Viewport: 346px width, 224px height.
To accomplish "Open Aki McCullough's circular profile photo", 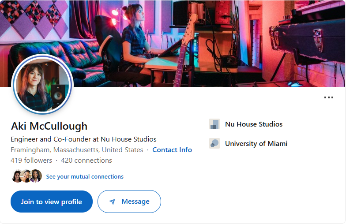I will point(42,84).
